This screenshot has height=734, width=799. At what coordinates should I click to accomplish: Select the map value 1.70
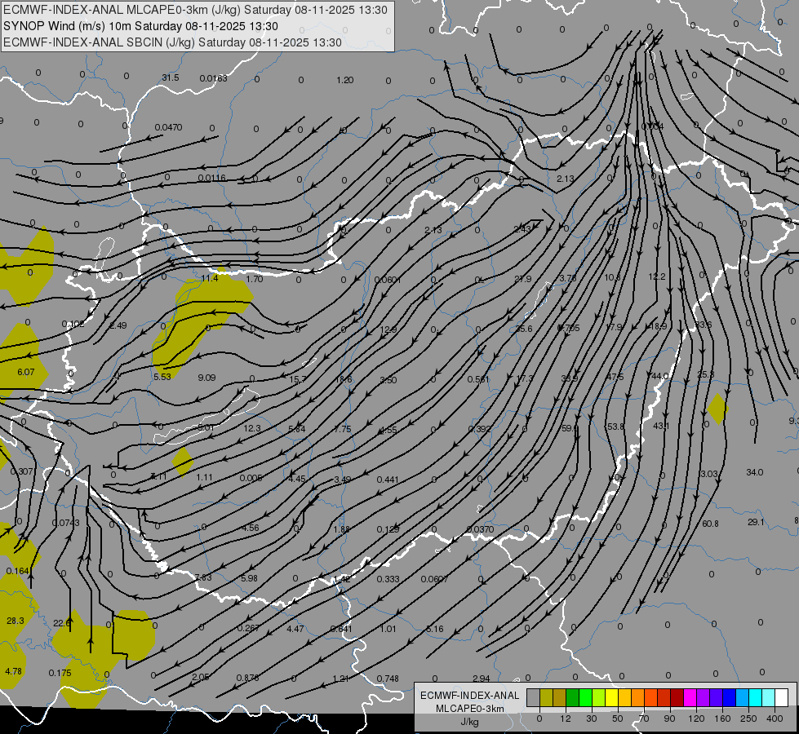[255, 279]
